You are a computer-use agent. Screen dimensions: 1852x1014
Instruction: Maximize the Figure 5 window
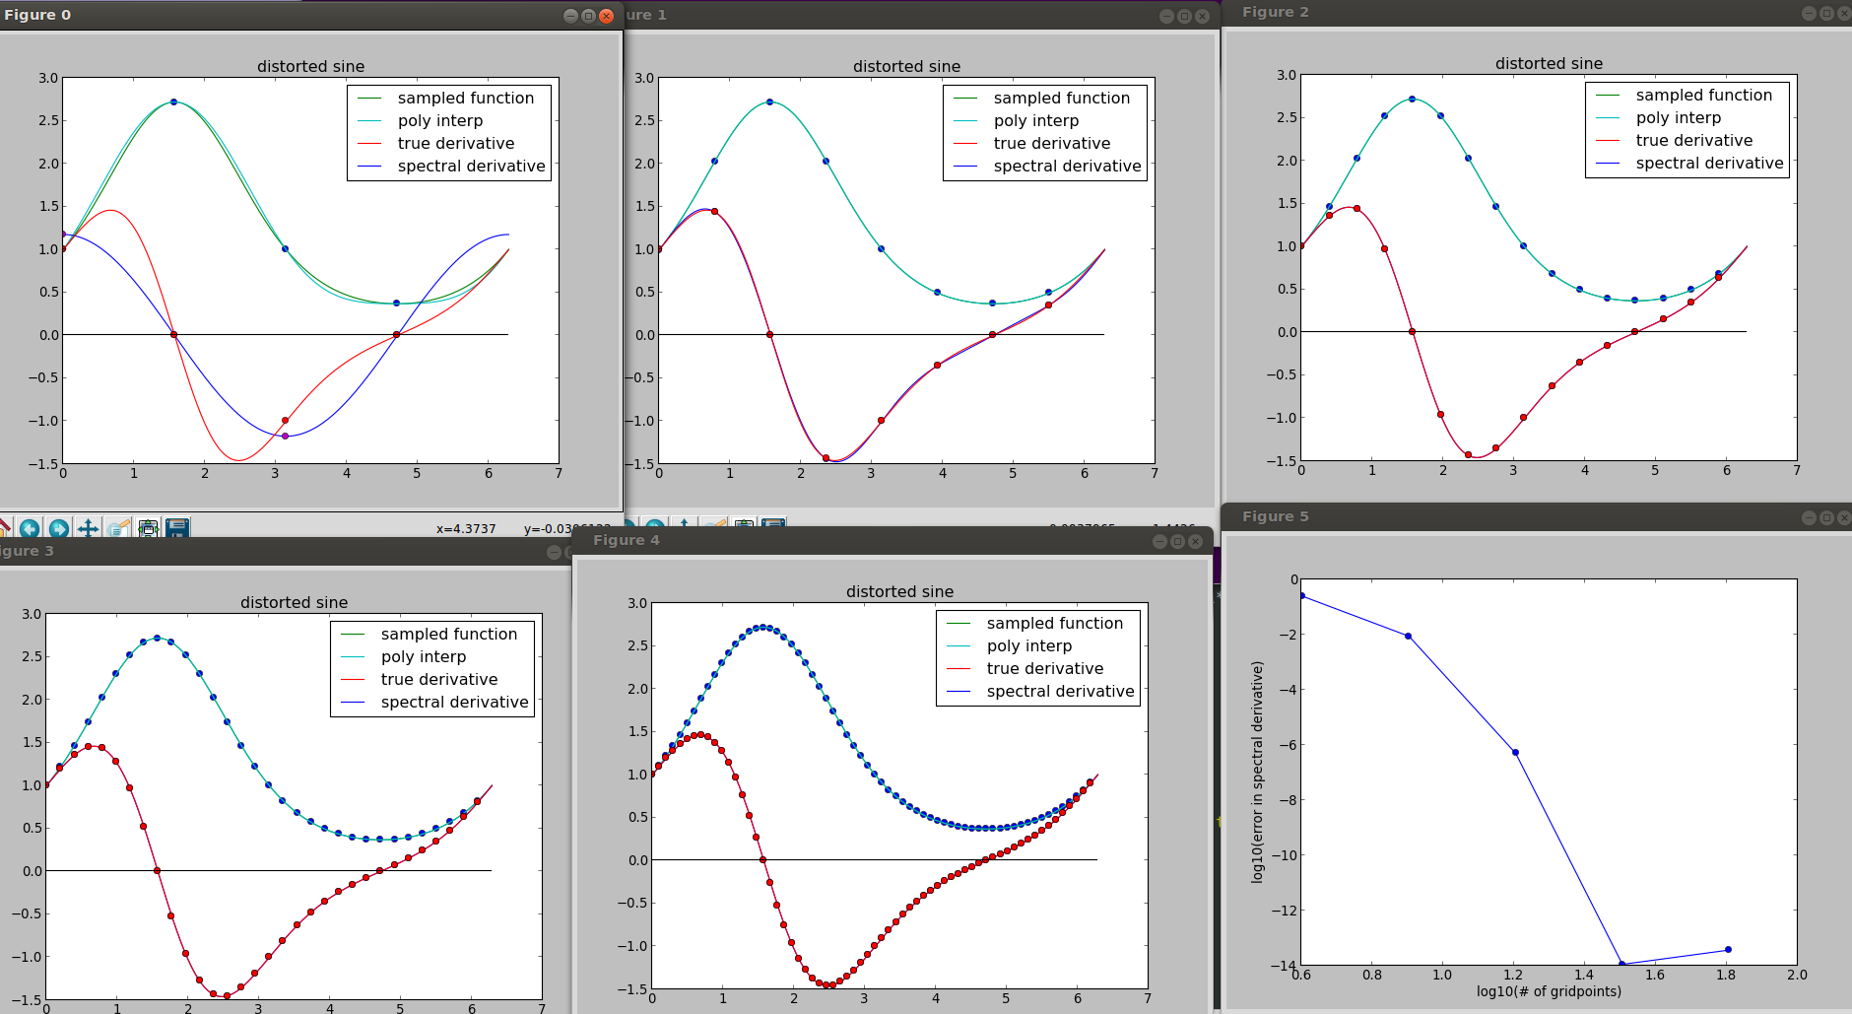[x=1826, y=517]
